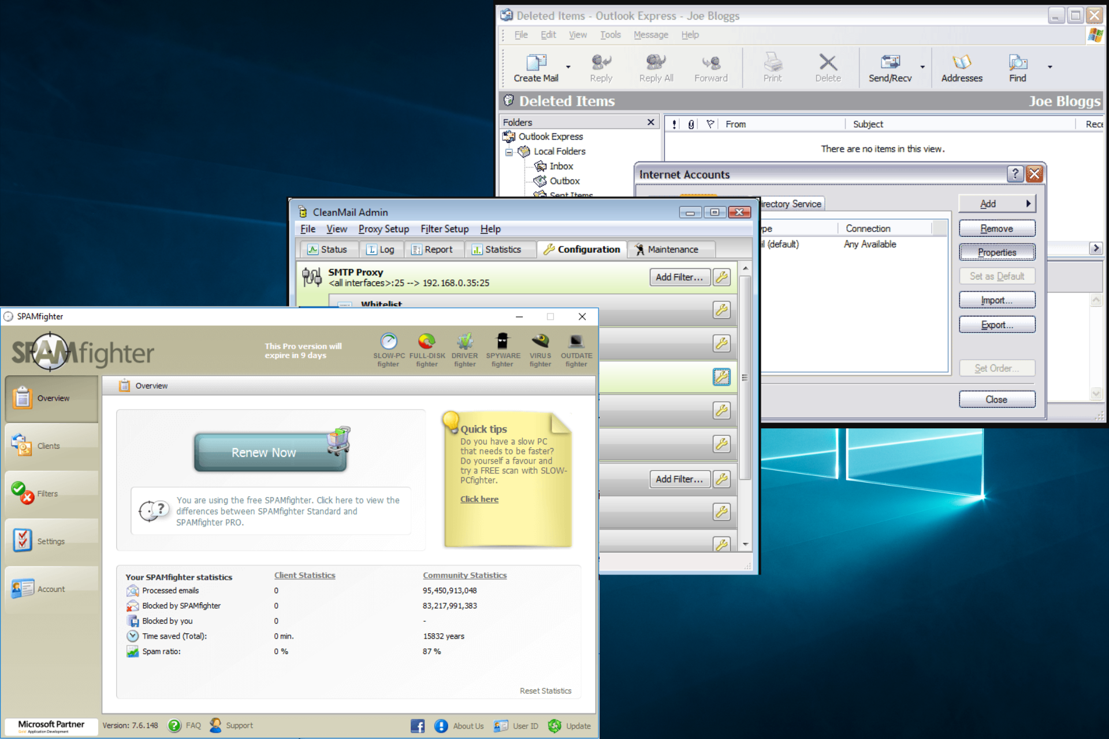The height and width of the screenshot is (739, 1109).
Task: Open SLOW-PC fighter icon in SPAMfighter
Action: coord(389,350)
